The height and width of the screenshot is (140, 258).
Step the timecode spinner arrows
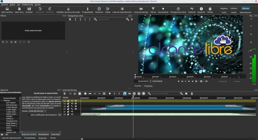(150, 81)
